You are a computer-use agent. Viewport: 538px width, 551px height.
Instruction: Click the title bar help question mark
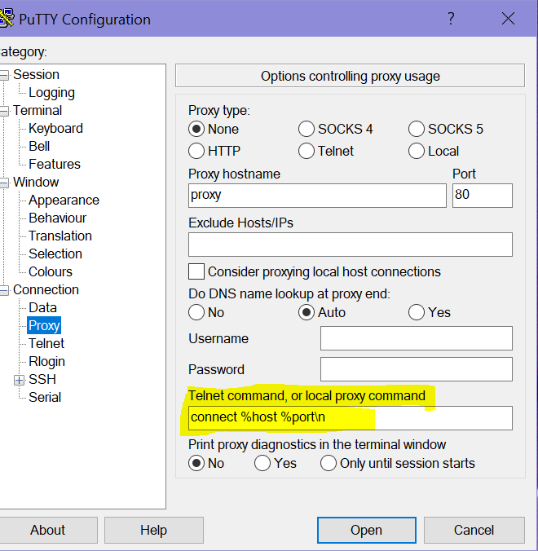click(451, 19)
